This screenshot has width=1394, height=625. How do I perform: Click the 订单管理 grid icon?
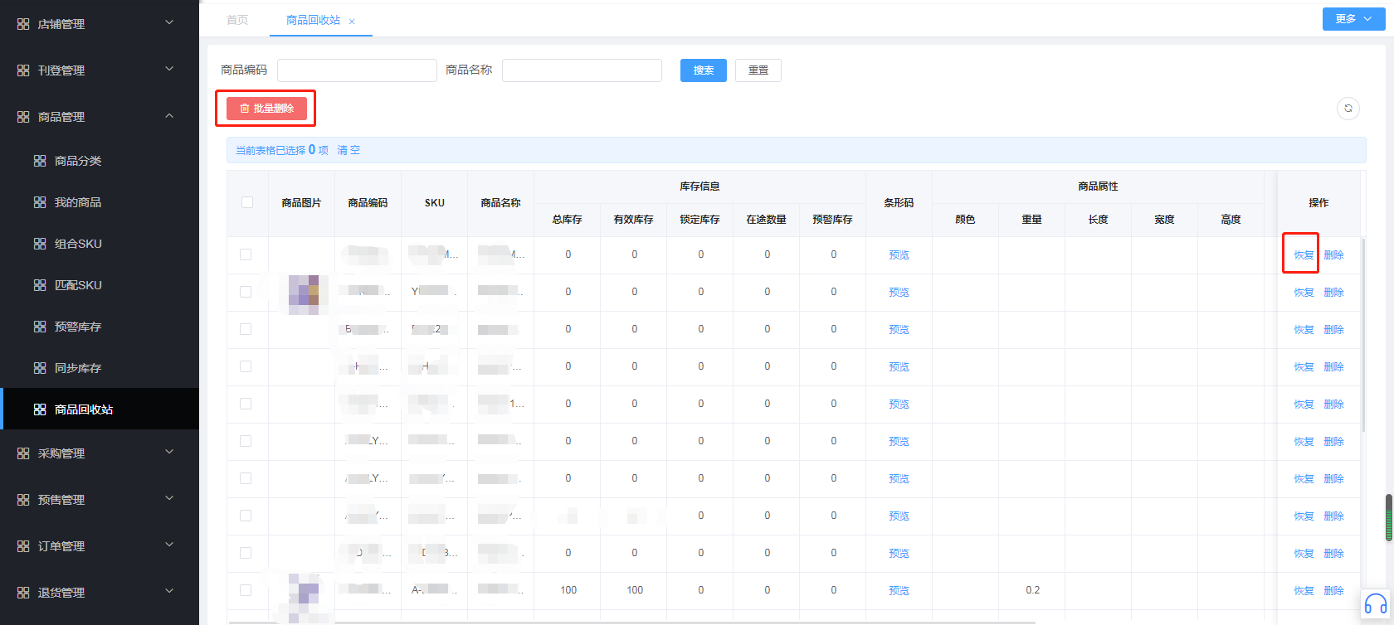[23, 546]
